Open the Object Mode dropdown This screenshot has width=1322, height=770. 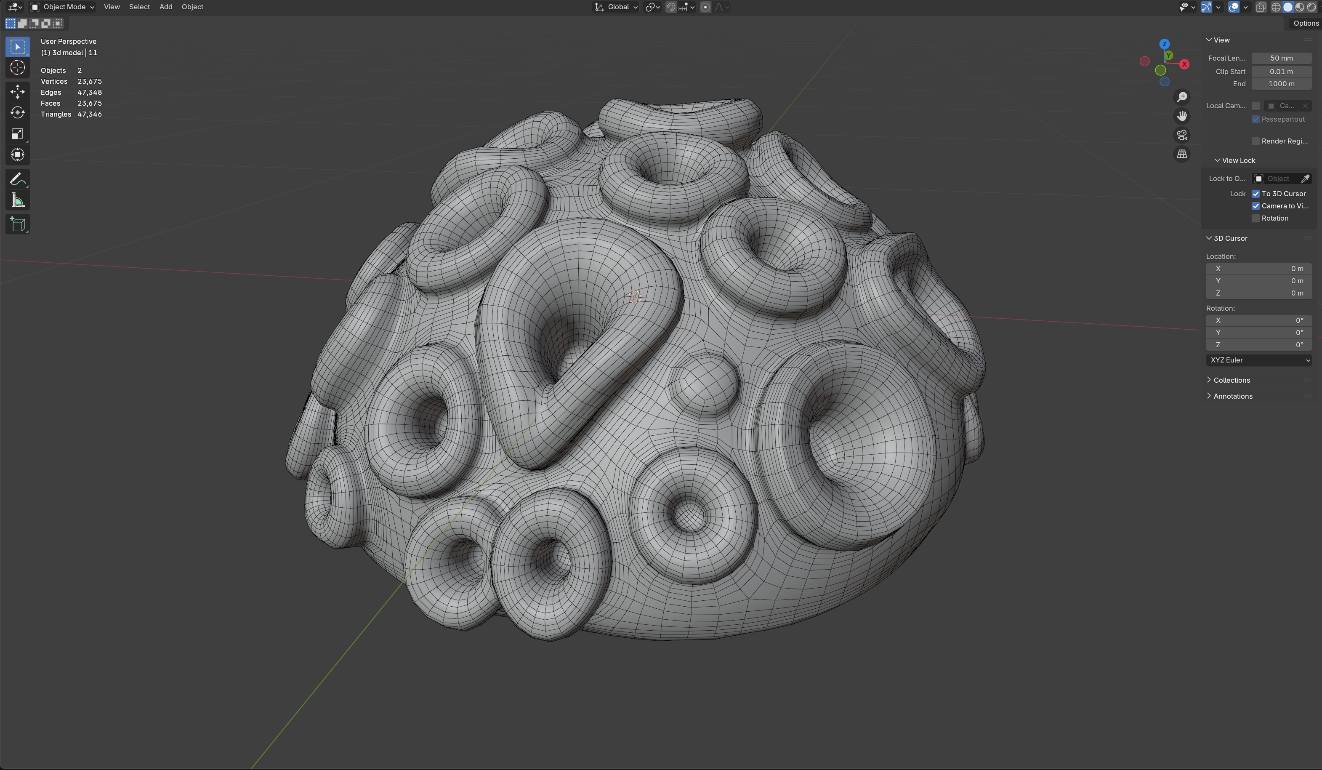tap(62, 7)
